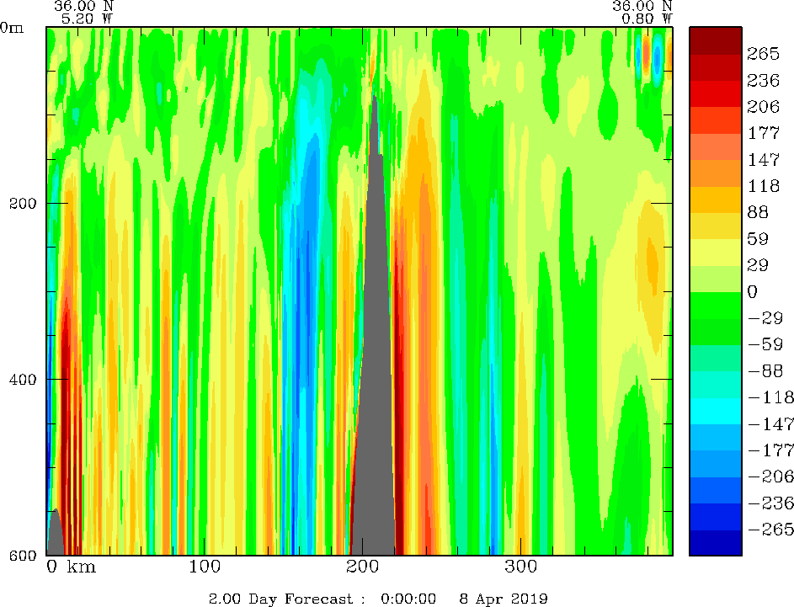Click the 200 distance axis label

[x=363, y=566]
